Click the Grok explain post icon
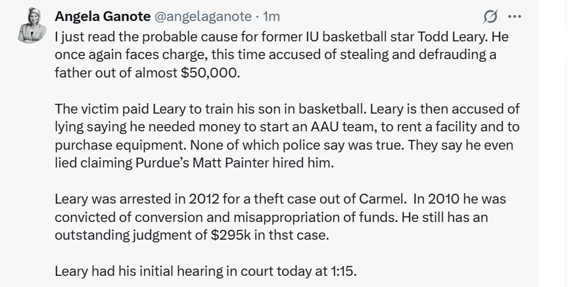Viewport: 568px width, 287px height. [490, 16]
